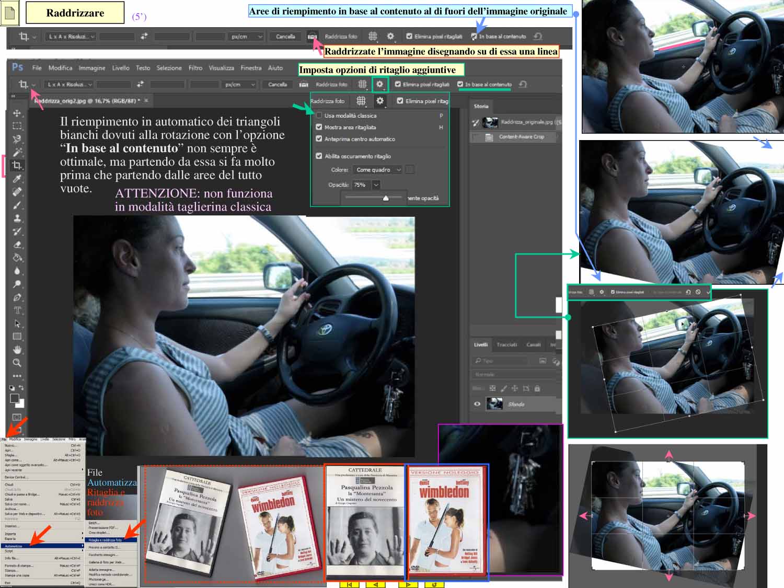
Task: Open the L x A x Risoluz dropdown in main options bar
Action: click(69, 84)
